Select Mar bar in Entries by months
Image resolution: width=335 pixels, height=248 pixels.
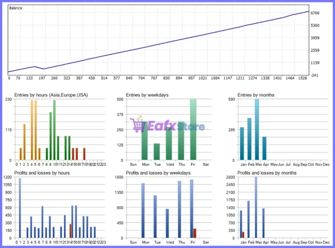(257, 129)
